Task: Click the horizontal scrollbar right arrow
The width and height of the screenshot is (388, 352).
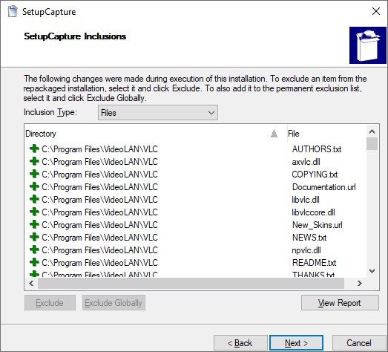Action: point(360,283)
